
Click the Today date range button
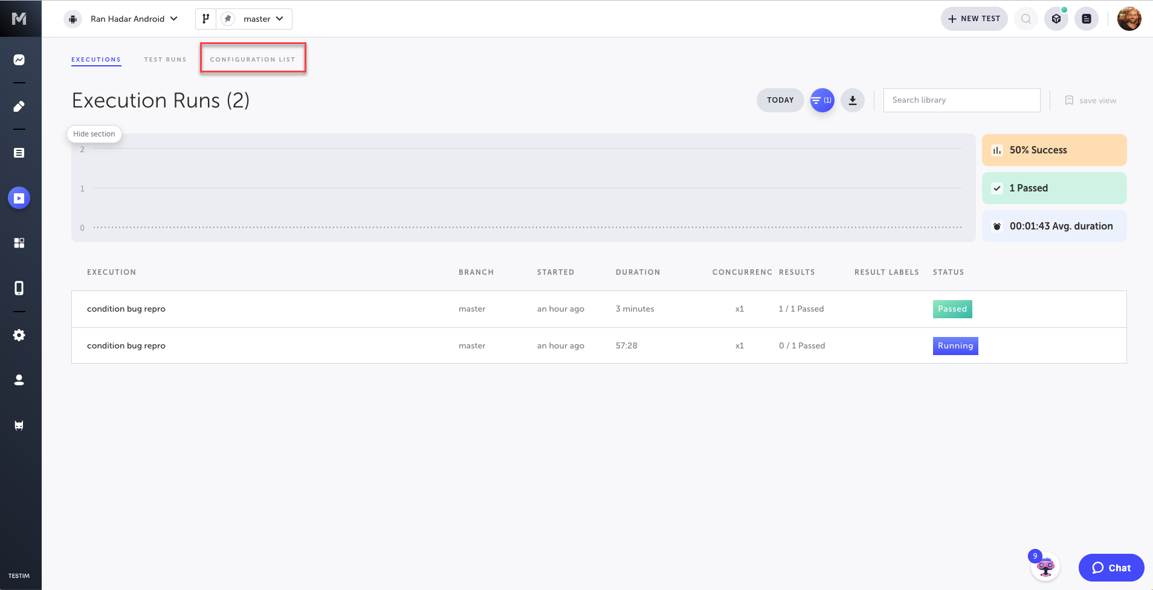tap(780, 100)
